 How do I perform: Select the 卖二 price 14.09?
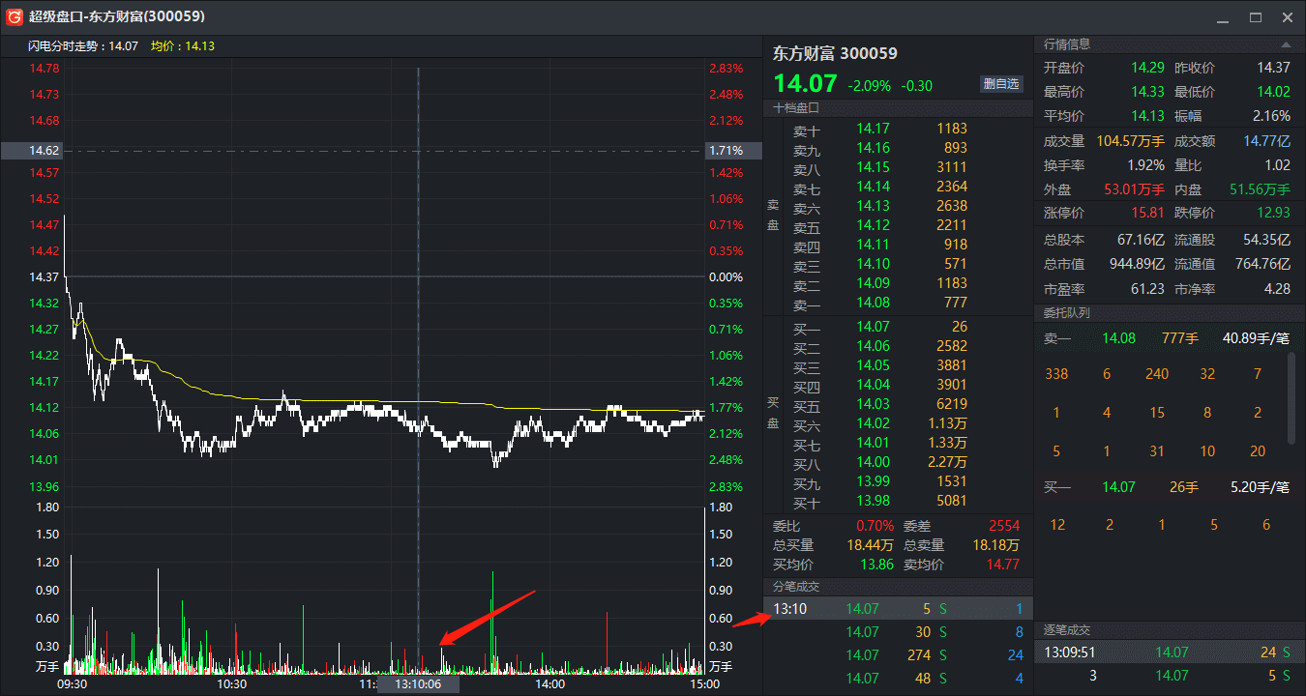pyautogui.click(x=873, y=283)
